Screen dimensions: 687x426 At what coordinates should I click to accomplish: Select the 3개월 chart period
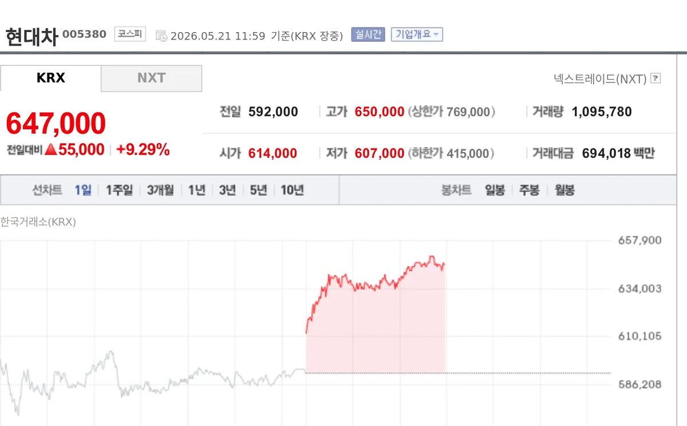[160, 190]
